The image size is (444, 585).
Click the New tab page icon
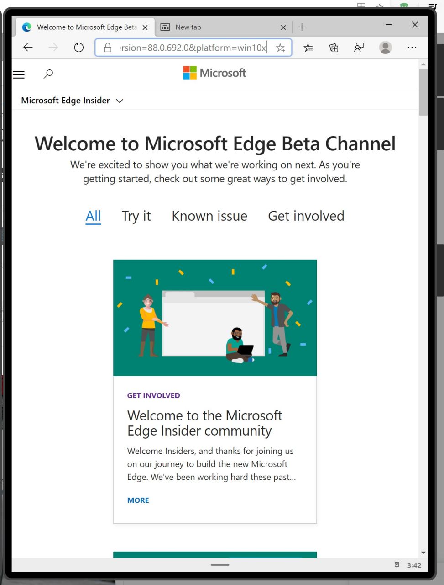(165, 27)
